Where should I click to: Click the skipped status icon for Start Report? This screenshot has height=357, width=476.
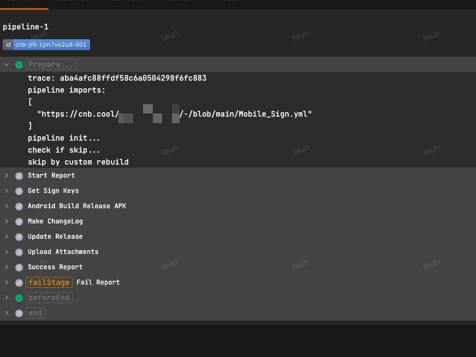point(19,176)
